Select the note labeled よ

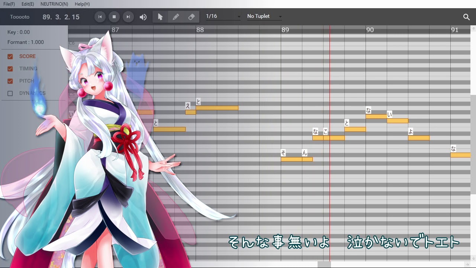click(419, 138)
